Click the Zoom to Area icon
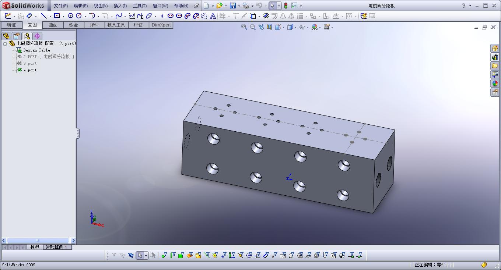The image size is (501, 270). [x=252, y=27]
